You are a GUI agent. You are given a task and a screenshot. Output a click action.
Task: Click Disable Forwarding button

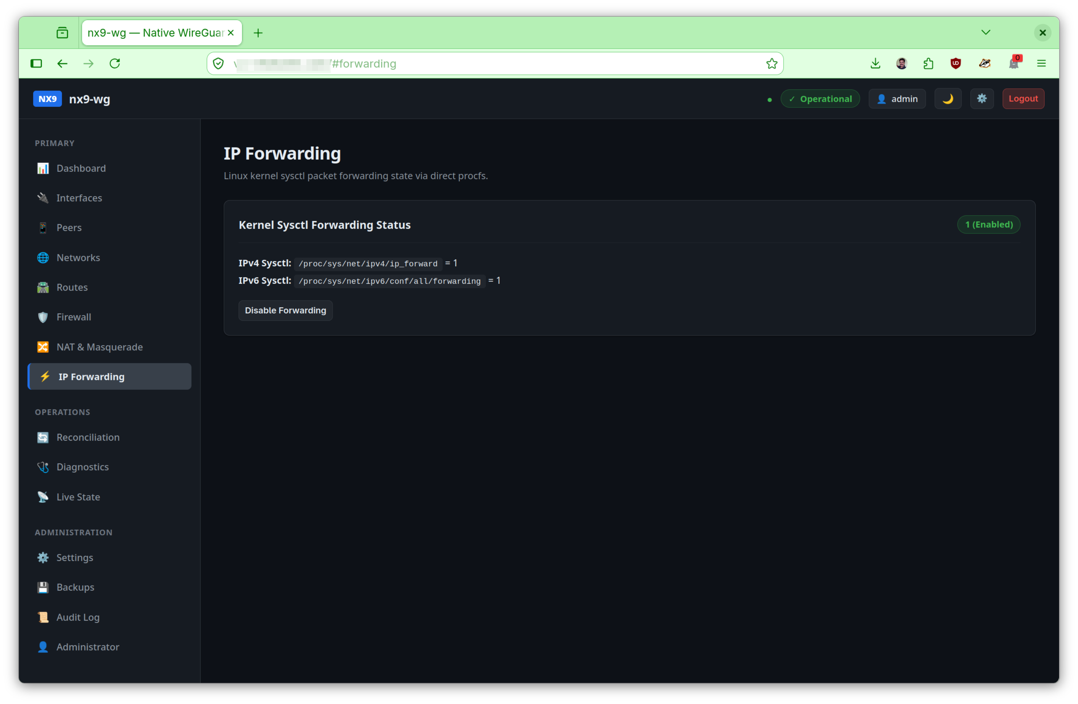point(285,311)
